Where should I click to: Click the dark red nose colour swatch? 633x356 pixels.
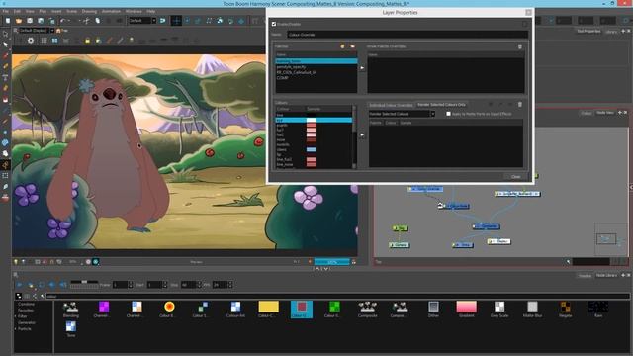click(312, 140)
